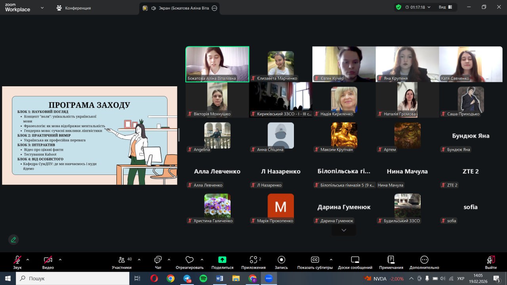Open the Участники participants panel
The image size is (507, 285).
[x=122, y=262]
